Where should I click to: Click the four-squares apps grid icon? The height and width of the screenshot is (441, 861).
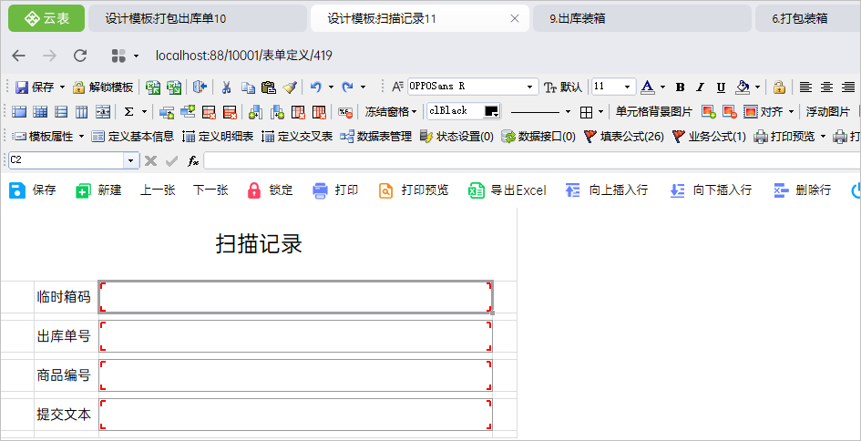coord(118,56)
